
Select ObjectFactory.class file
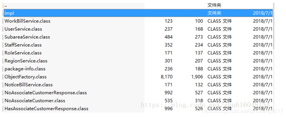click(25, 77)
